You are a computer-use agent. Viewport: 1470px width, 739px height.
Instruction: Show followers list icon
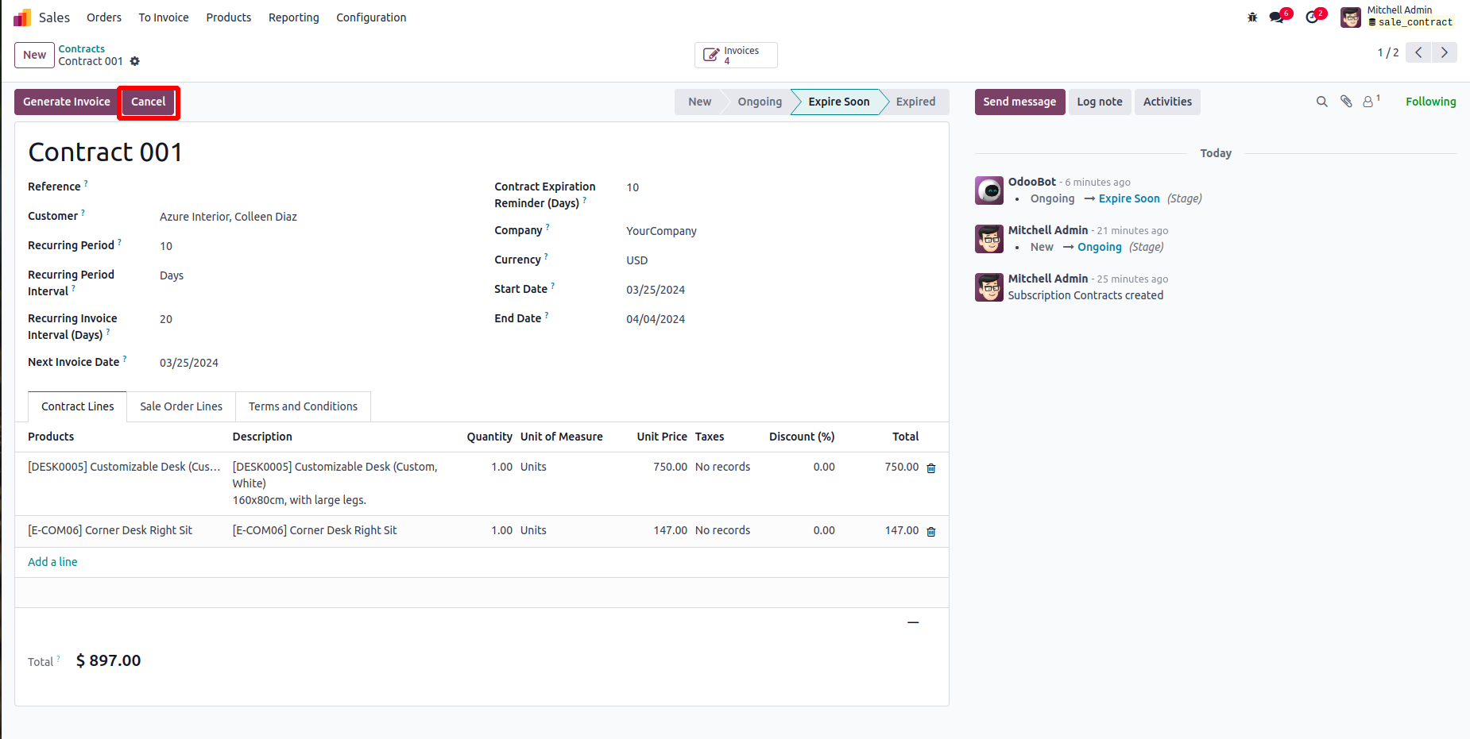point(1369,102)
